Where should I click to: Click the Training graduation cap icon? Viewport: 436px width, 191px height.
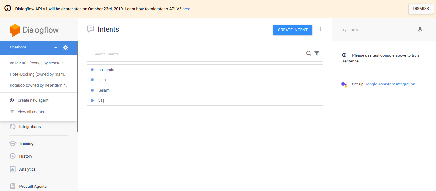click(13, 143)
